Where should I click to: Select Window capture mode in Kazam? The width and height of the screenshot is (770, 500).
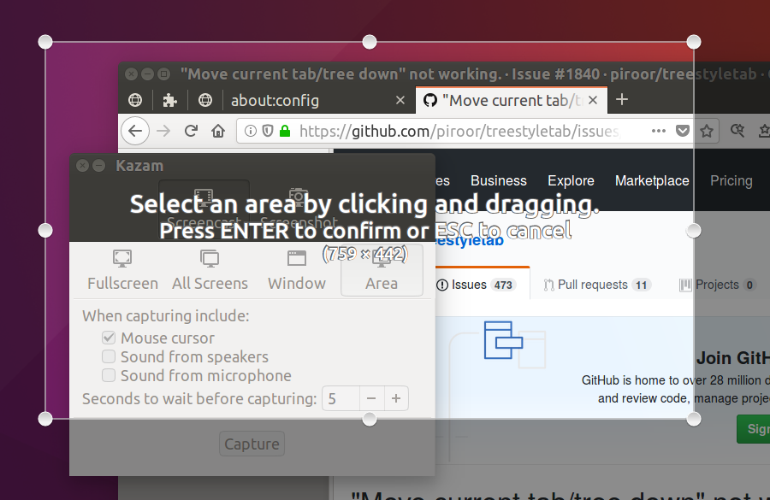click(297, 270)
